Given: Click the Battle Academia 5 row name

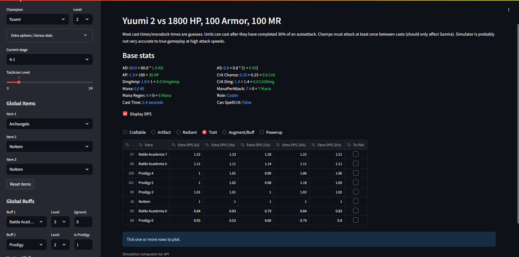Looking at the screenshot, I should 153,164.
